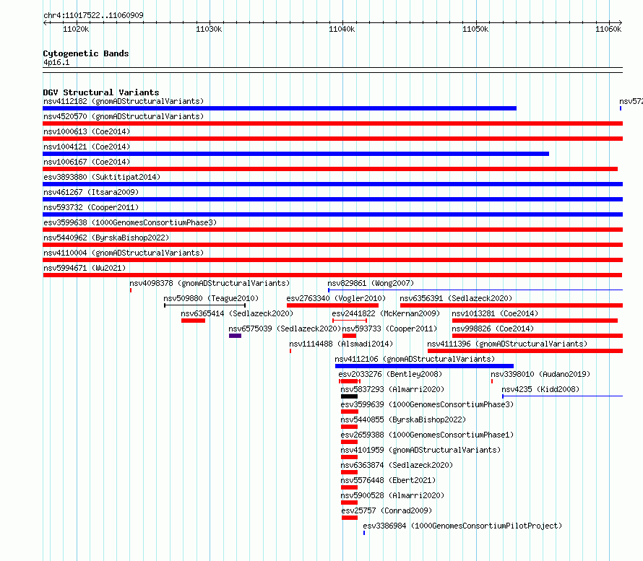
Task: Select the blue nsv4112182 variant bar
Action: click(280, 108)
